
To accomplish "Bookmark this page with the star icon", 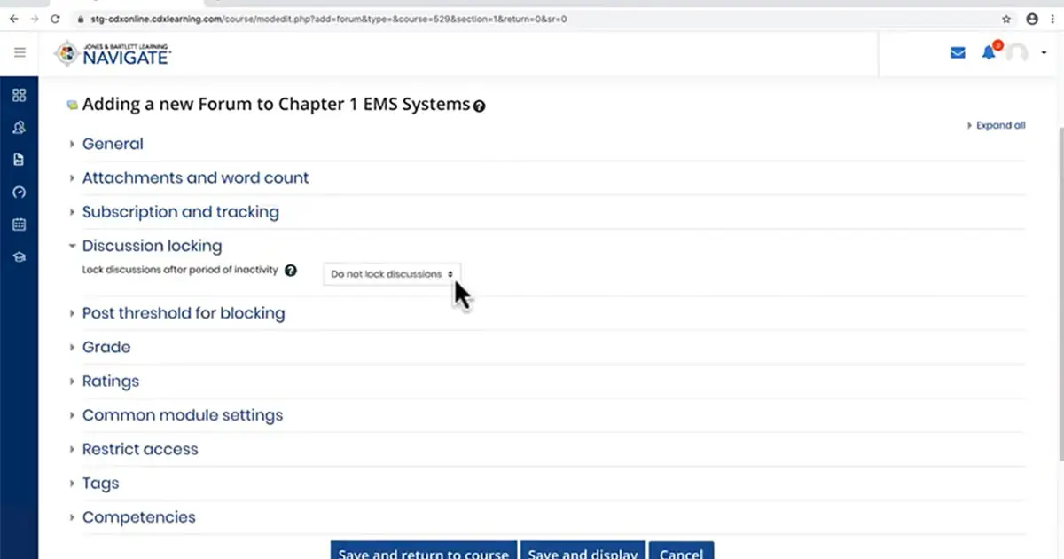I will click(x=1006, y=19).
